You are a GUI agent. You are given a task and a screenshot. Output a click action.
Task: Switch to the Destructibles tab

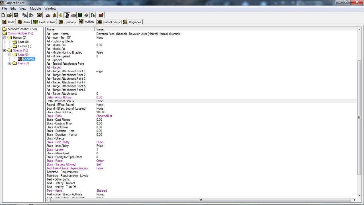[44, 22]
